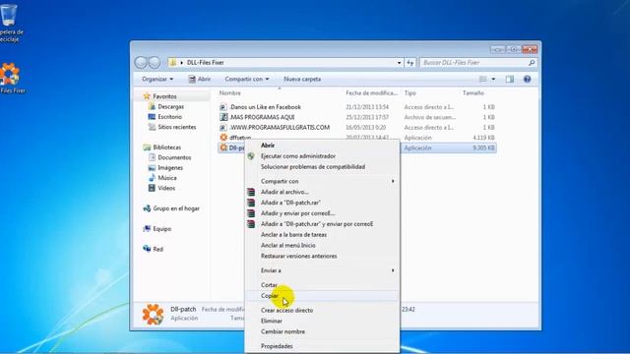
Task: Click the Nueva carpeta button
Action: (302, 79)
